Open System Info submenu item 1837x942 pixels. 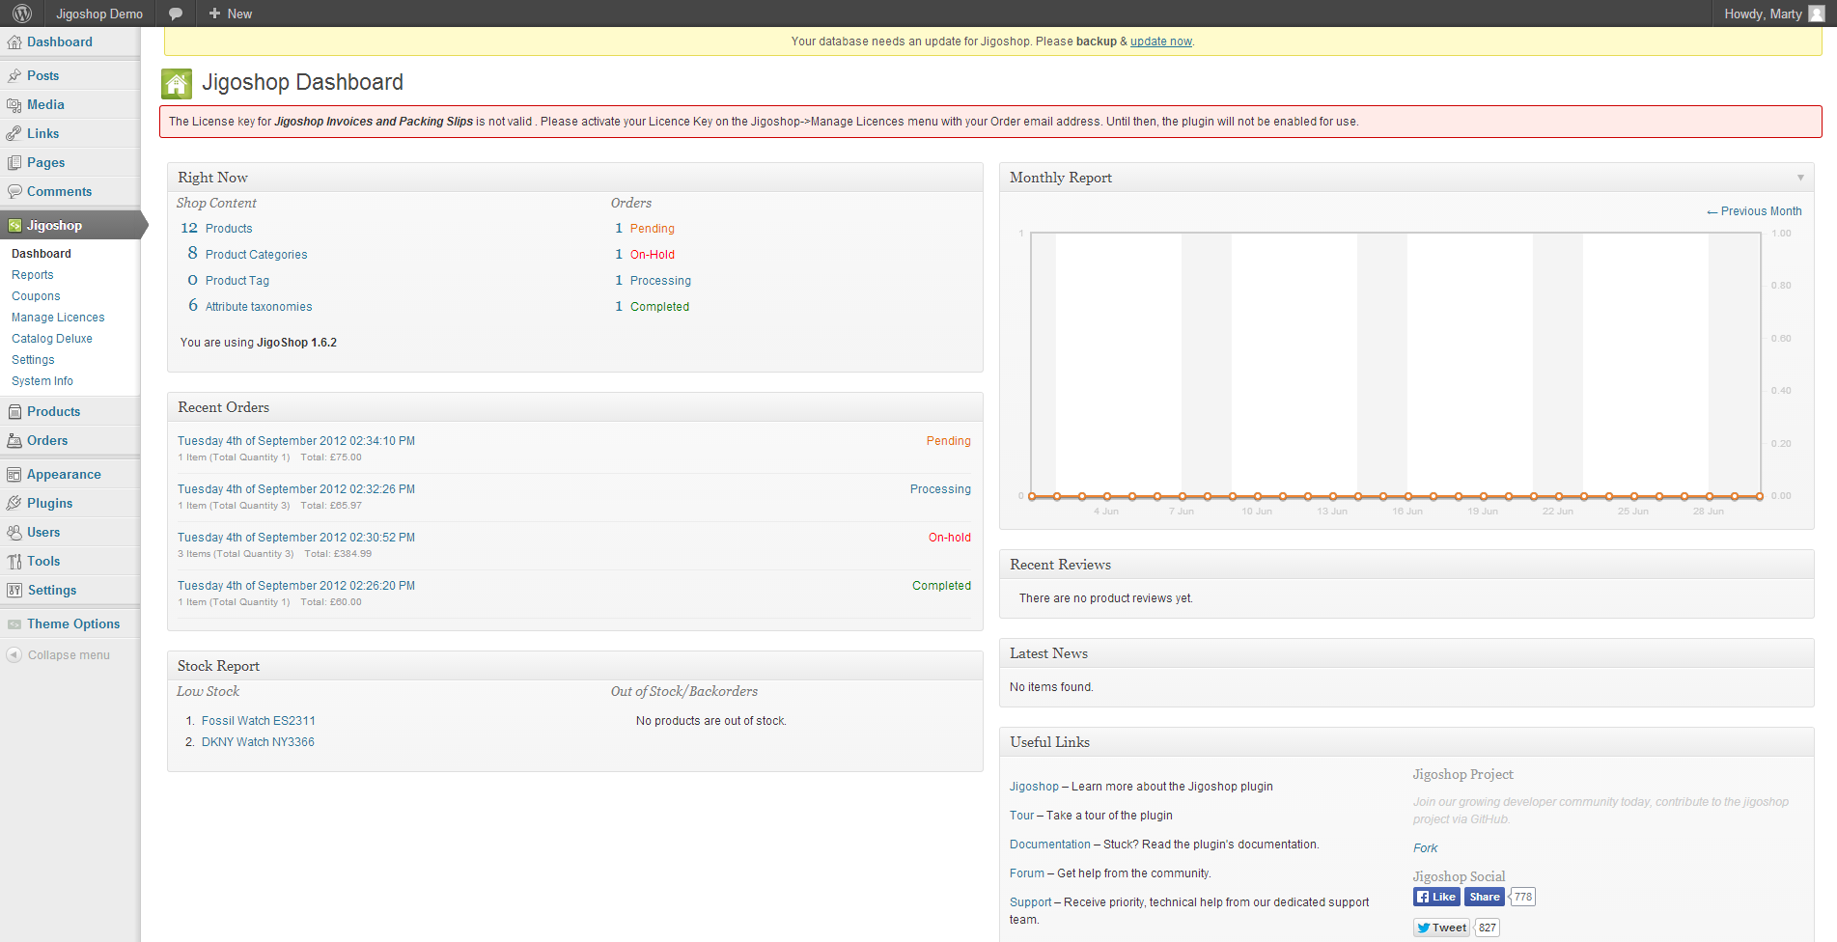click(x=42, y=381)
